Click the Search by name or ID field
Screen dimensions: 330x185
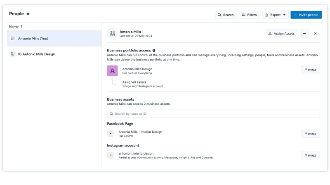(213, 114)
